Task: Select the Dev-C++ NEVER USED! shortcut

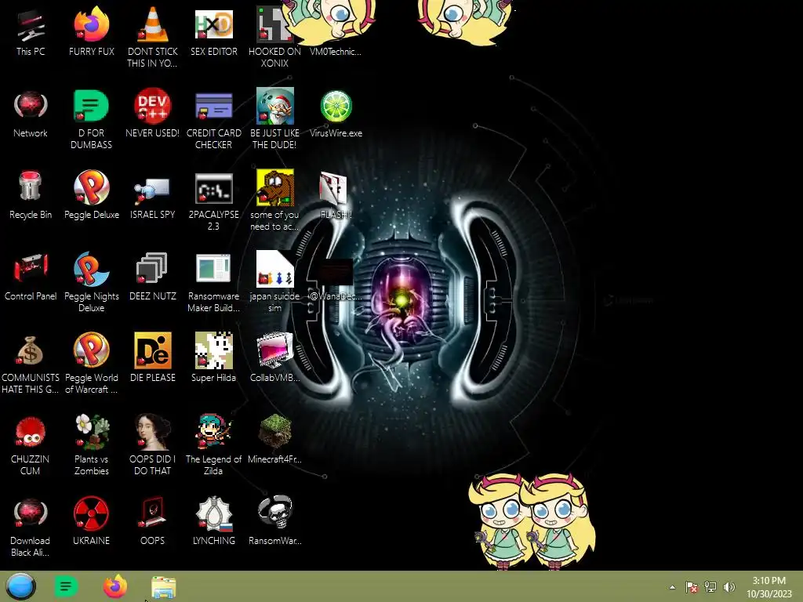Action: pyautogui.click(x=153, y=106)
